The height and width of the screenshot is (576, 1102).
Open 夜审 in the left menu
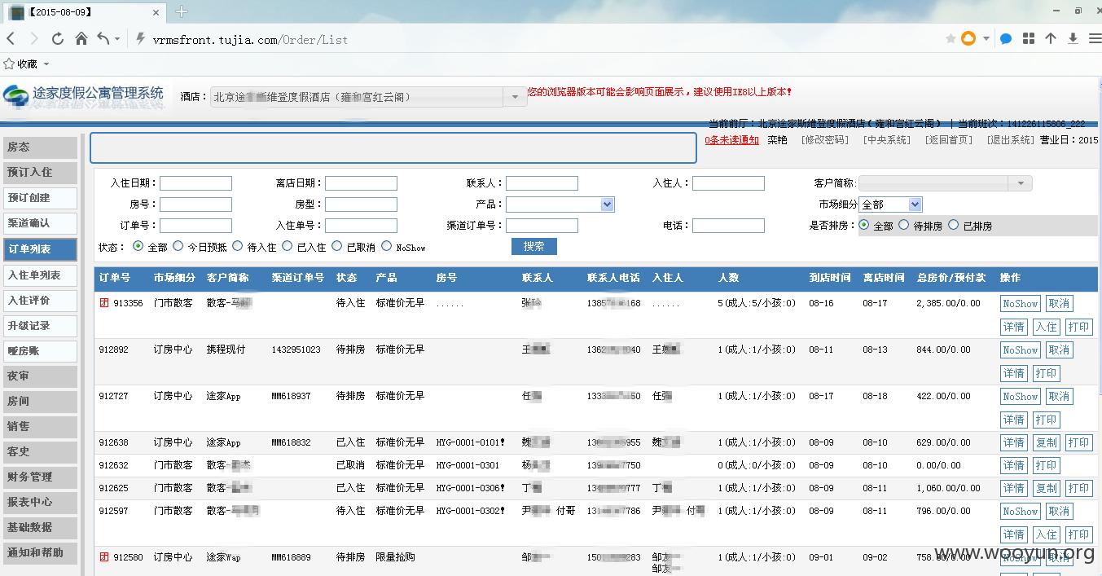[40, 376]
